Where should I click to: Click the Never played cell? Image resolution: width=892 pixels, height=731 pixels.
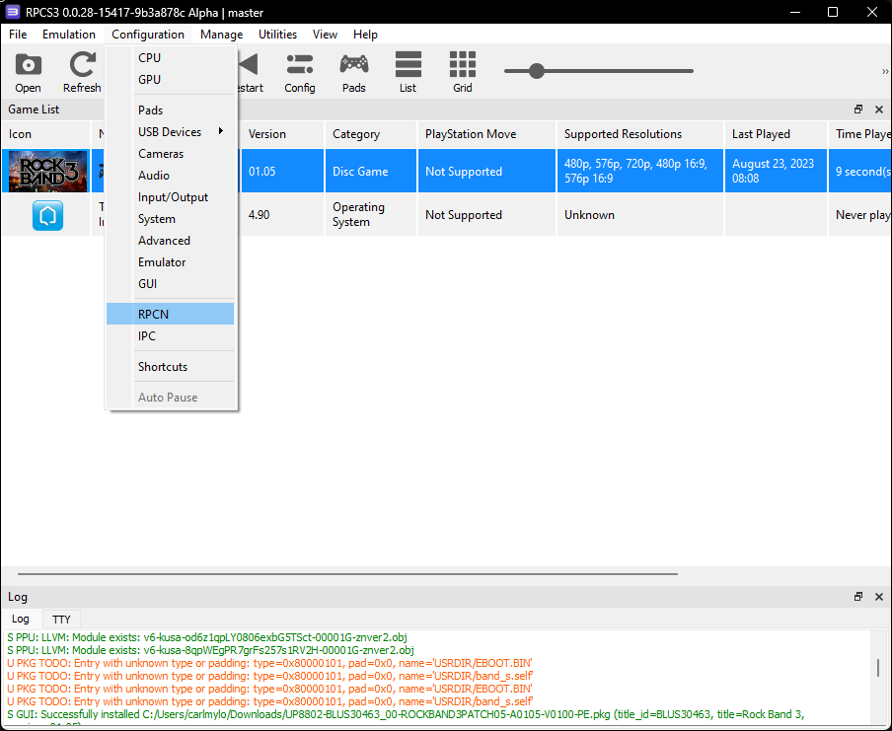[x=860, y=215]
